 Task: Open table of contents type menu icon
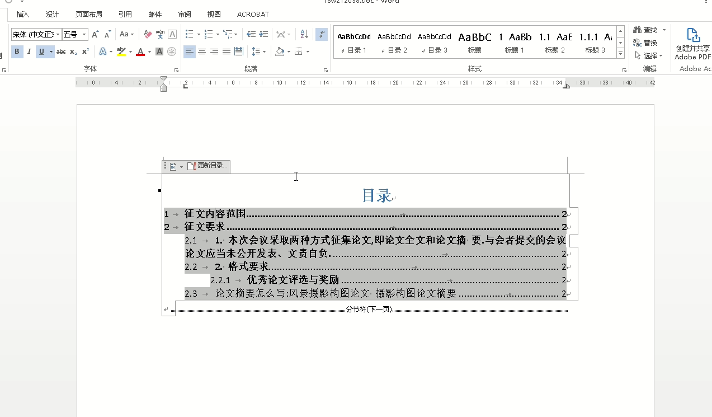click(176, 166)
